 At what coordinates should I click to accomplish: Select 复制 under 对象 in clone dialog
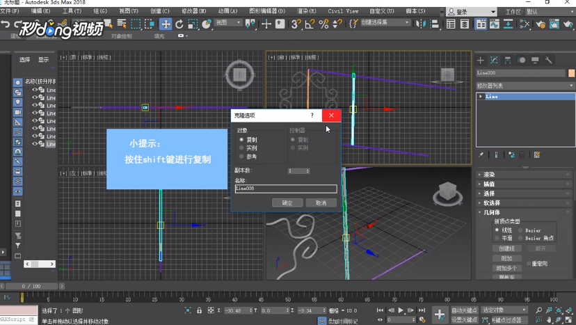(241, 140)
